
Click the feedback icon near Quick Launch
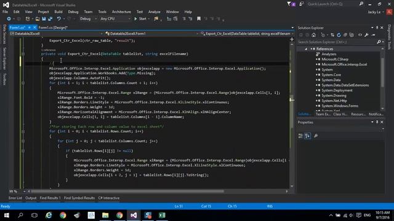click(x=301, y=4)
